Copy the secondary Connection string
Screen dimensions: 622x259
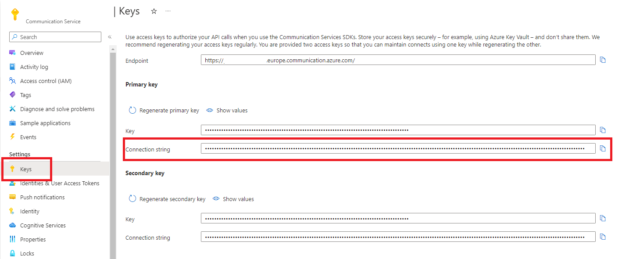click(603, 237)
